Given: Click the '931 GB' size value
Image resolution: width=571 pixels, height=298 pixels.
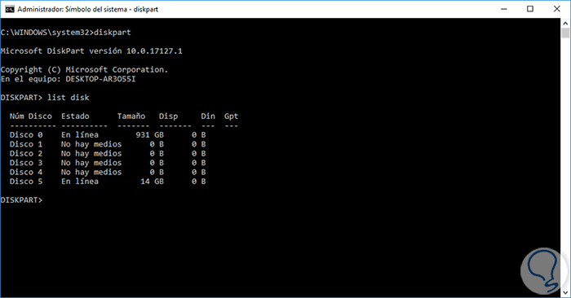Looking at the screenshot, I should (x=149, y=135).
